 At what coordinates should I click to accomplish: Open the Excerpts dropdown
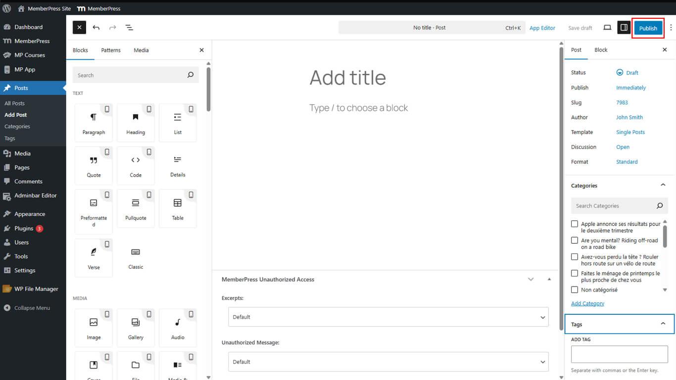click(x=388, y=317)
